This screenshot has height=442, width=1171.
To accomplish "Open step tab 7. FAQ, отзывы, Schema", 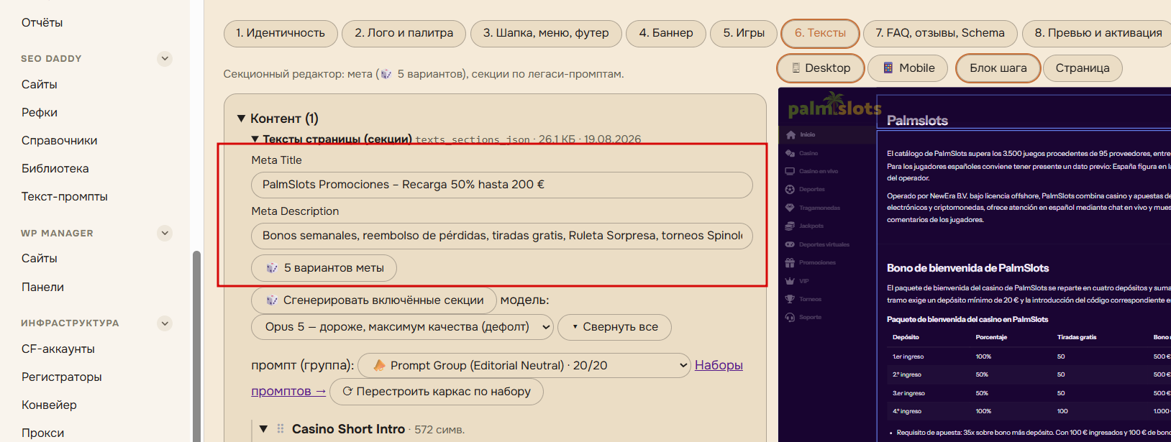I will pyautogui.click(x=940, y=33).
